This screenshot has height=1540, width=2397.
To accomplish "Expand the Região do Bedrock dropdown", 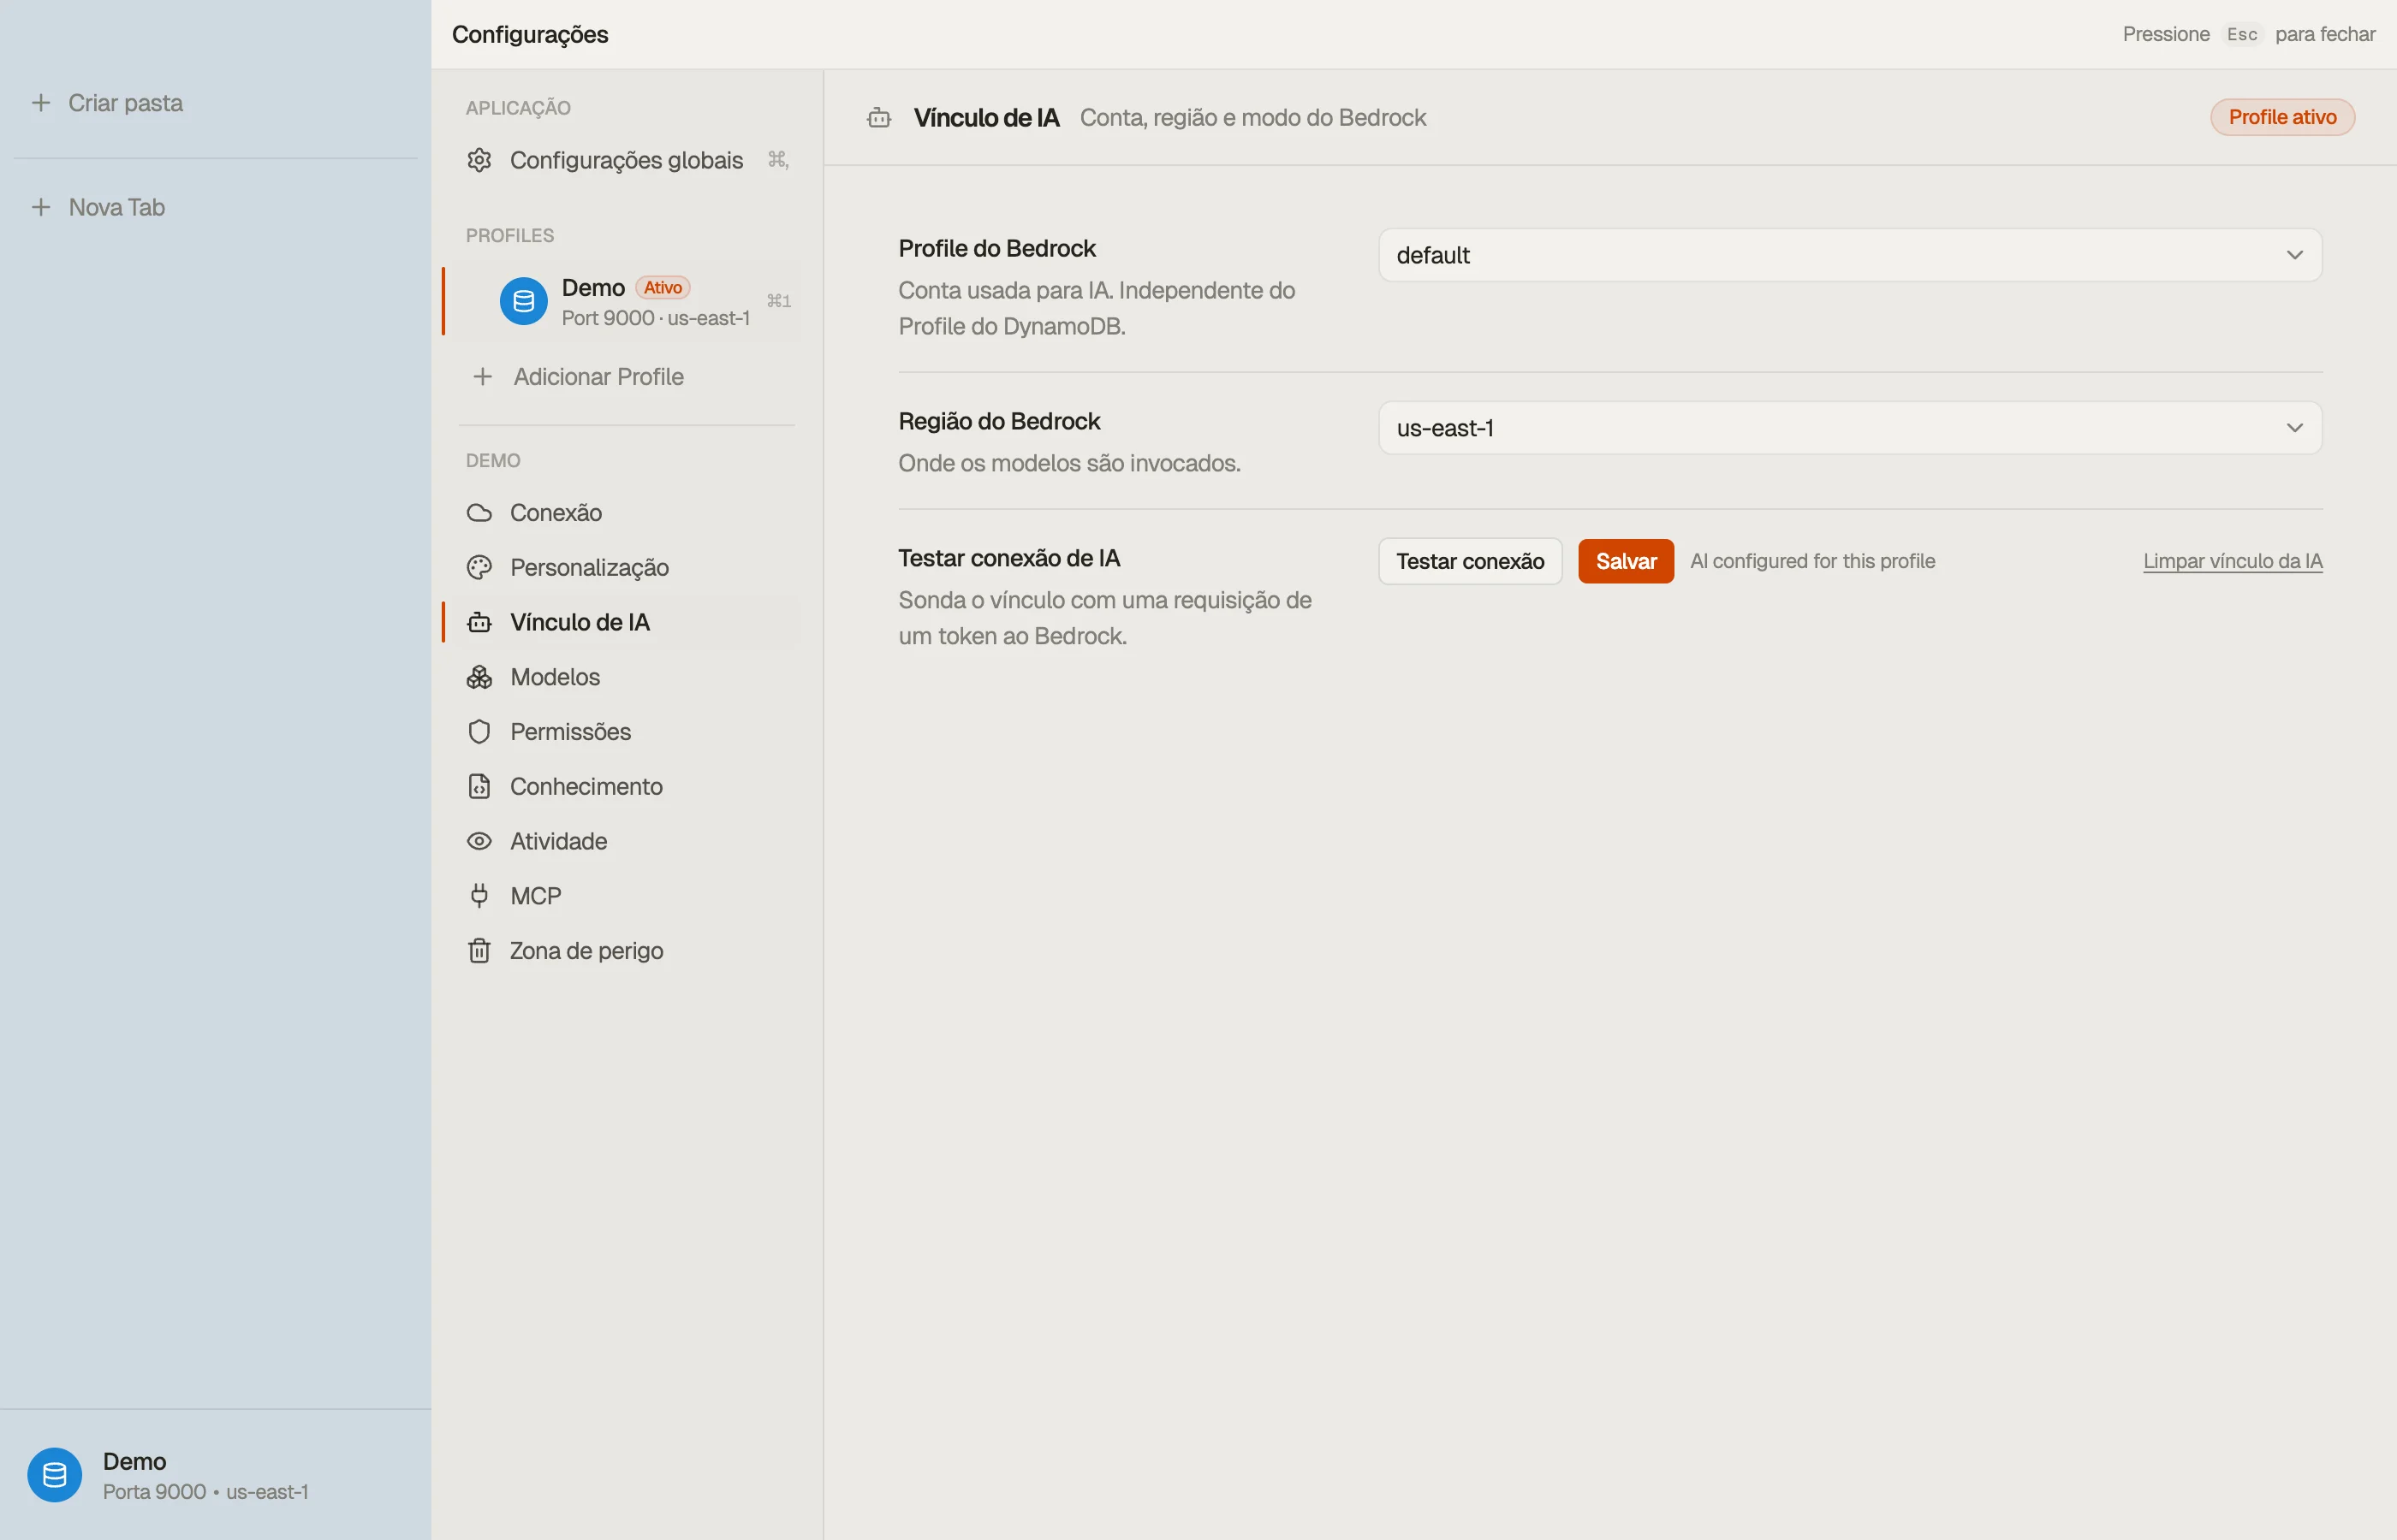I will pyautogui.click(x=1850, y=428).
